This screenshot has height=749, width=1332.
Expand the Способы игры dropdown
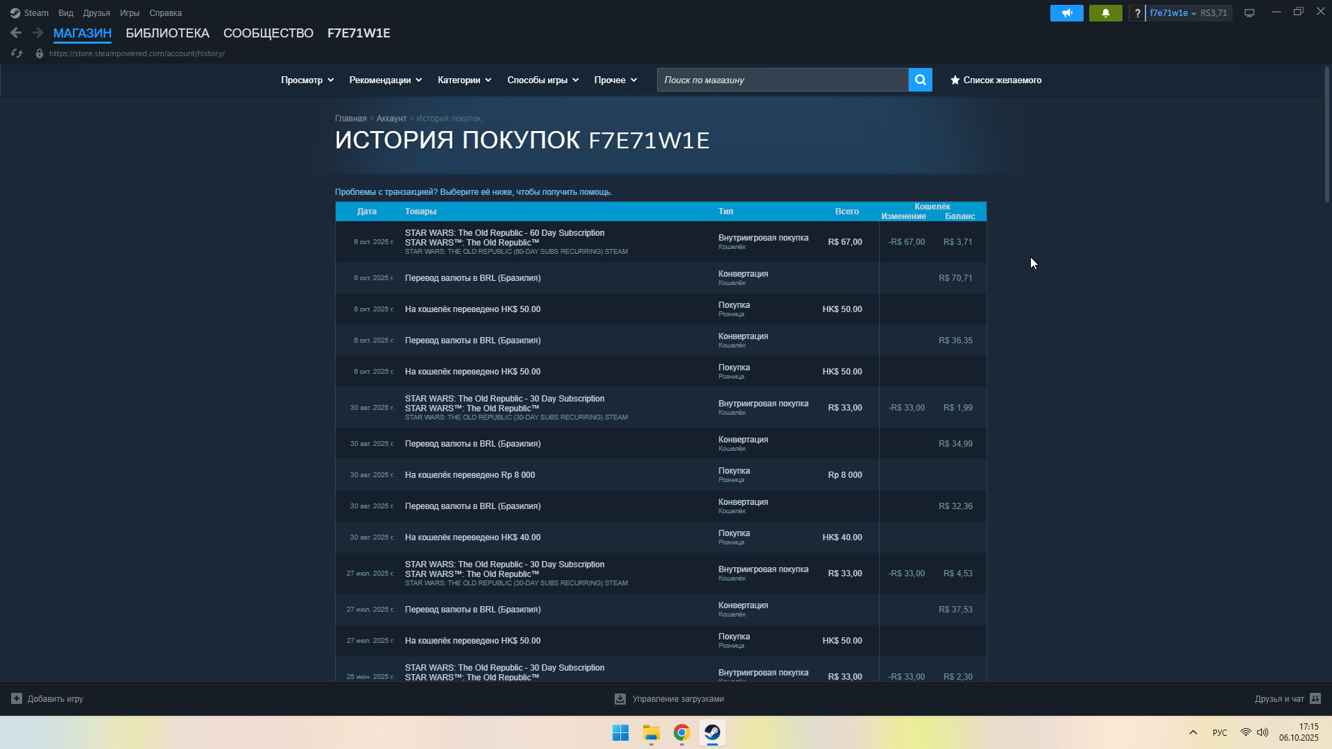click(x=543, y=80)
